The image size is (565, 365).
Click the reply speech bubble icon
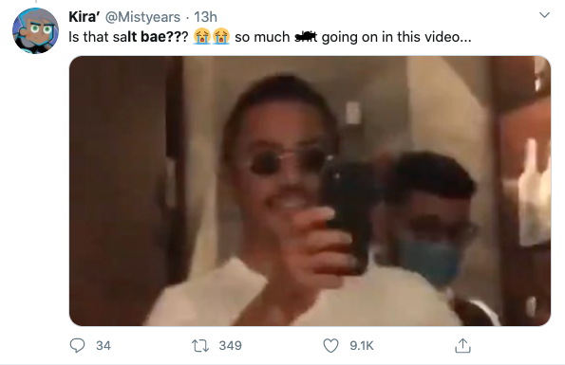(x=77, y=346)
